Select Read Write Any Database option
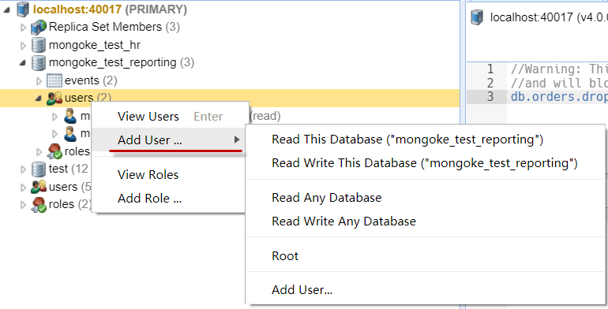Viewport: 608px width, 309px height. pos(426,222)
